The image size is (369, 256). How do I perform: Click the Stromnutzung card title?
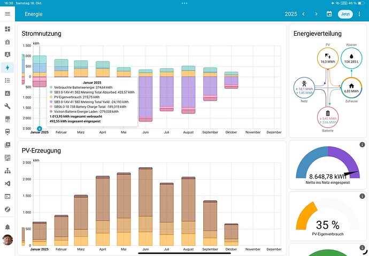coord(41,34)
